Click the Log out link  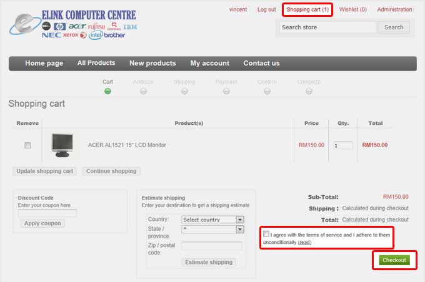pyautogui.click(x=266, y=9)
